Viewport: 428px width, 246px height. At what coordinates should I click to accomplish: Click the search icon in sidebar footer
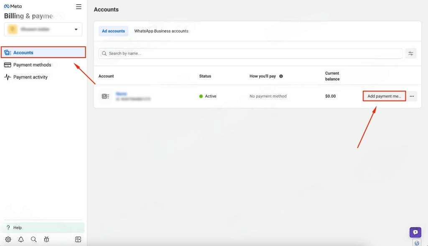click(x=33, y=239)
